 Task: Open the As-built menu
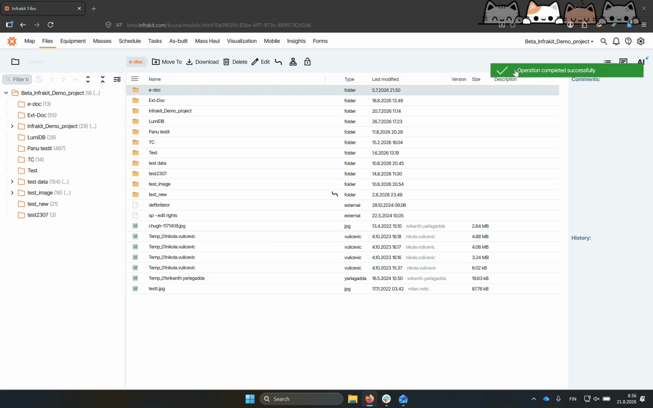click(178, 41)
